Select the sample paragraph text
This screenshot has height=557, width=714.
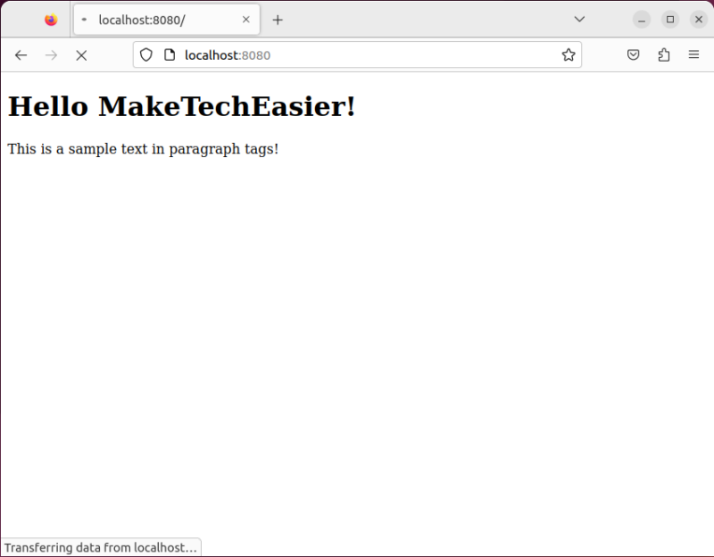click(143, 149)
